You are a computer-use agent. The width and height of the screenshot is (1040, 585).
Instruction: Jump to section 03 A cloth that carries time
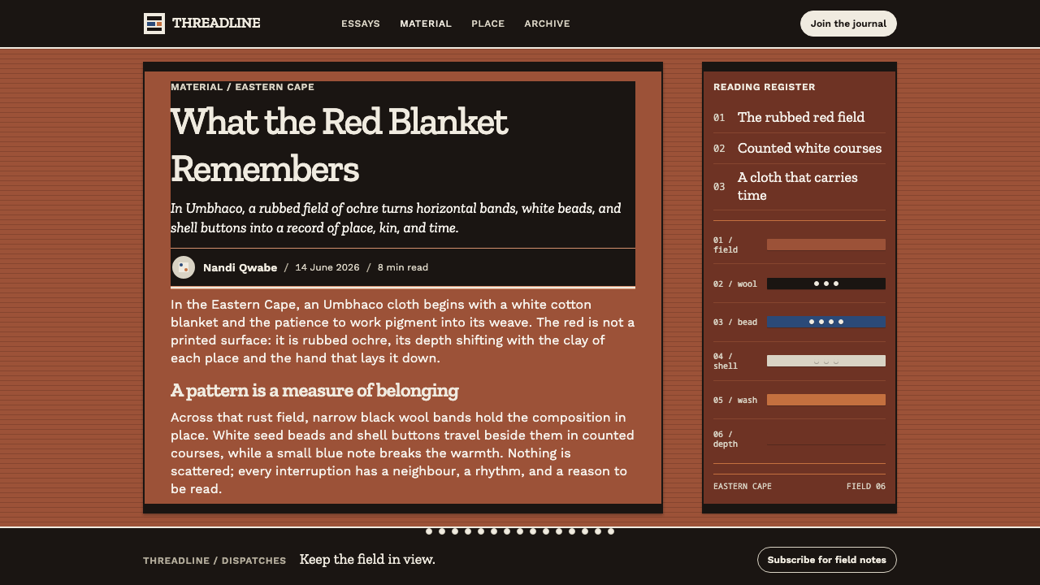[799, 186]
